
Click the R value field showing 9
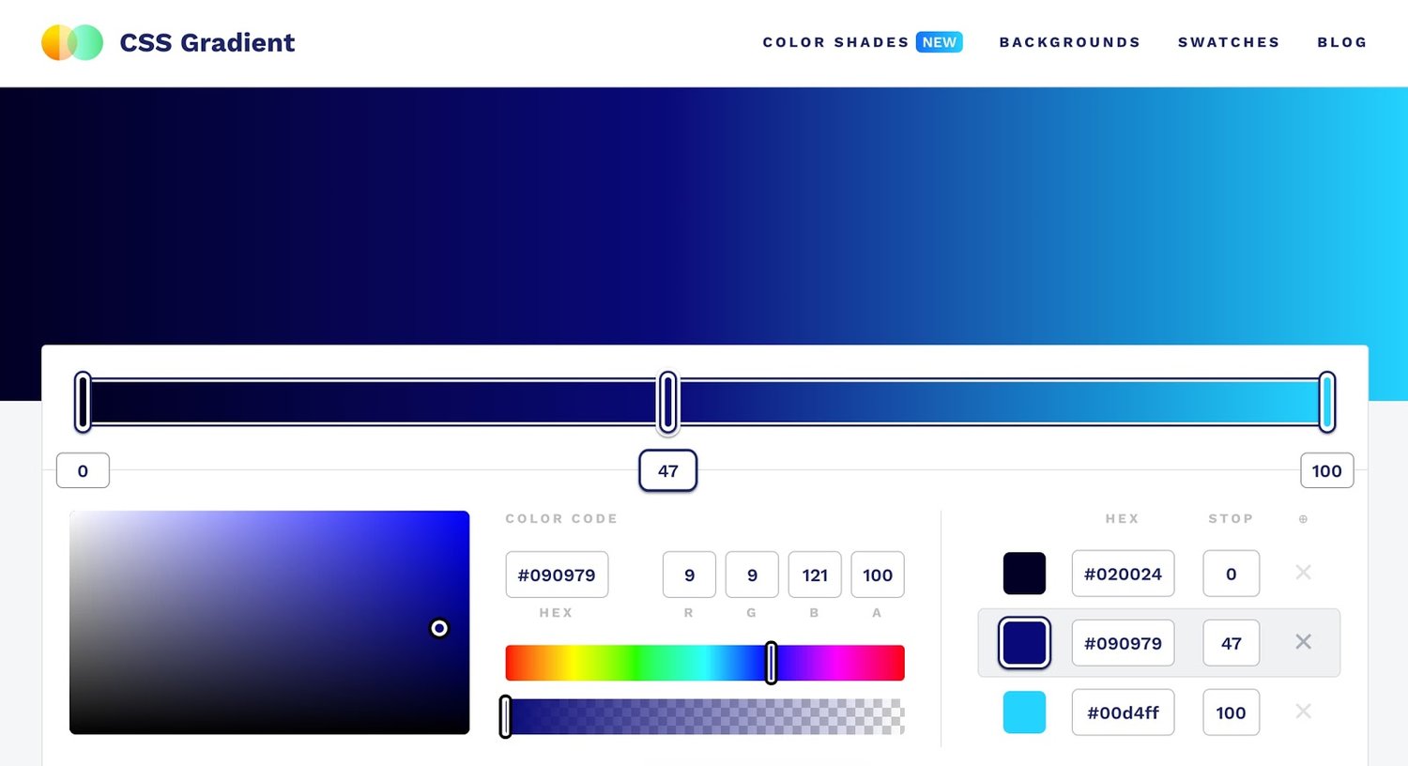click(689, 574)
